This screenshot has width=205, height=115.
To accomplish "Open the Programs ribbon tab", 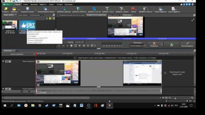I will pyautogui.click(x=69, y=4).
